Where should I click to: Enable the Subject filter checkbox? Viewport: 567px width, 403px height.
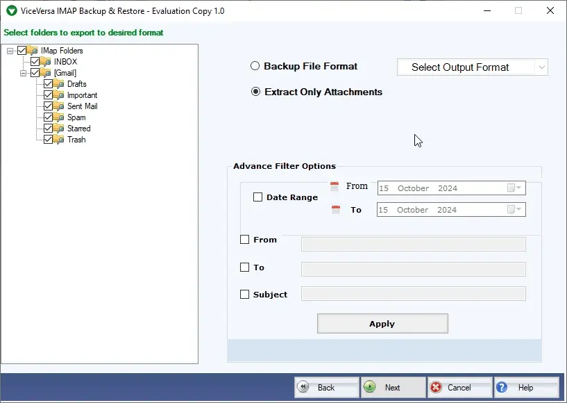244,295
